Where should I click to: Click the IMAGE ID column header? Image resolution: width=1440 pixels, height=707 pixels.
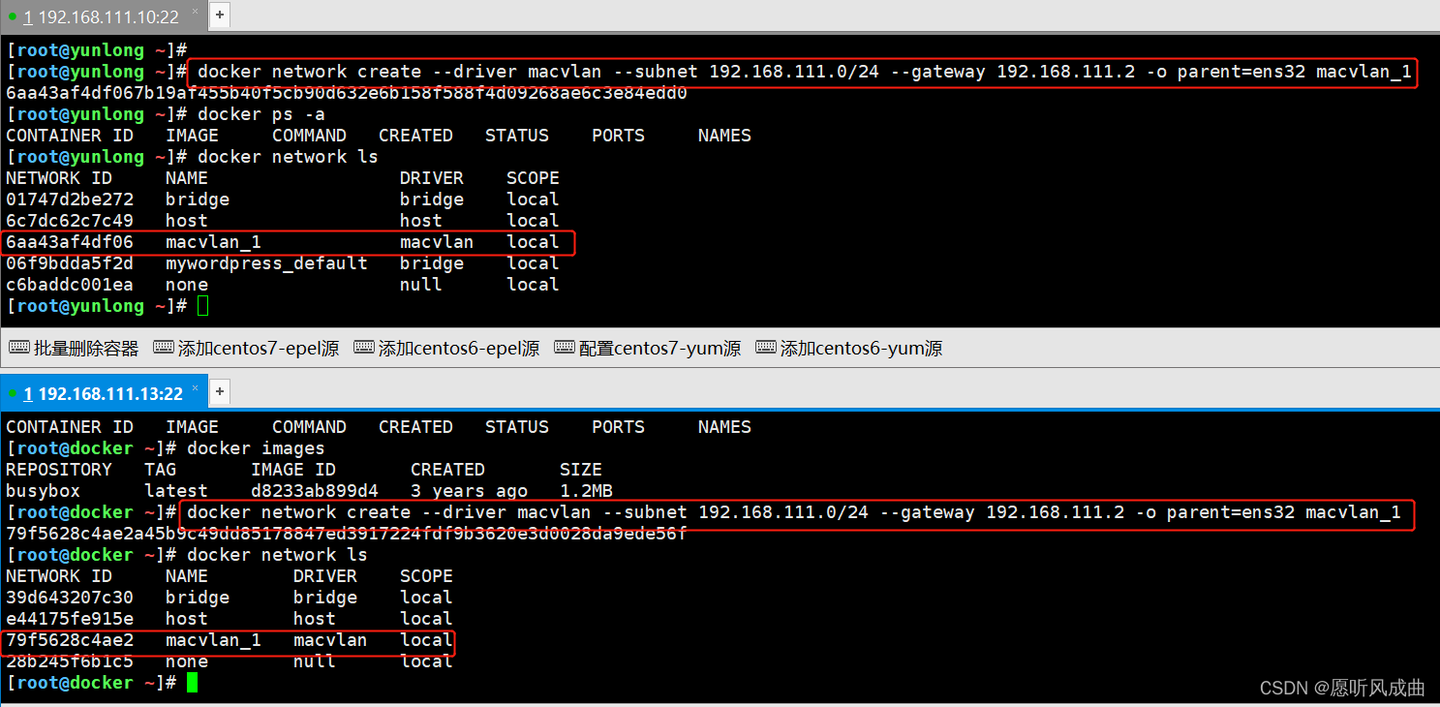(x=293, y=470)
